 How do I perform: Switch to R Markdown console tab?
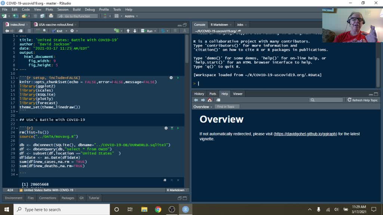click(219, 25)
